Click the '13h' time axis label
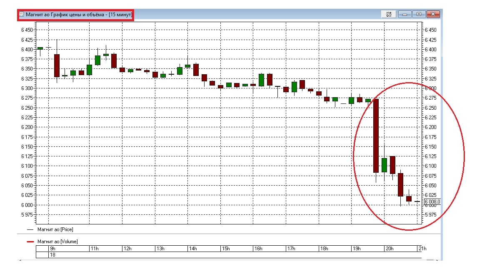The width and height of the screenshot is (492, 277). tap(160, 249)
